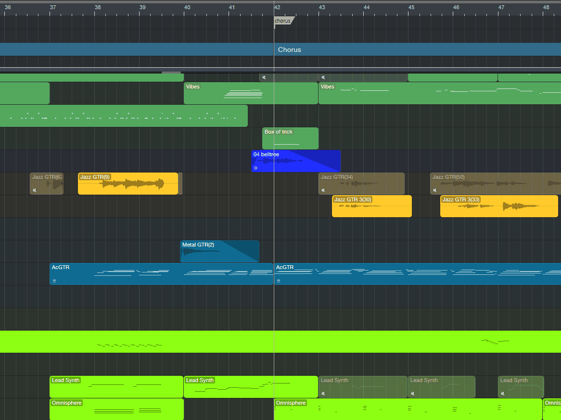Click mute icon on Lead Synth clip at bar 43

click(x=323, y=394)
